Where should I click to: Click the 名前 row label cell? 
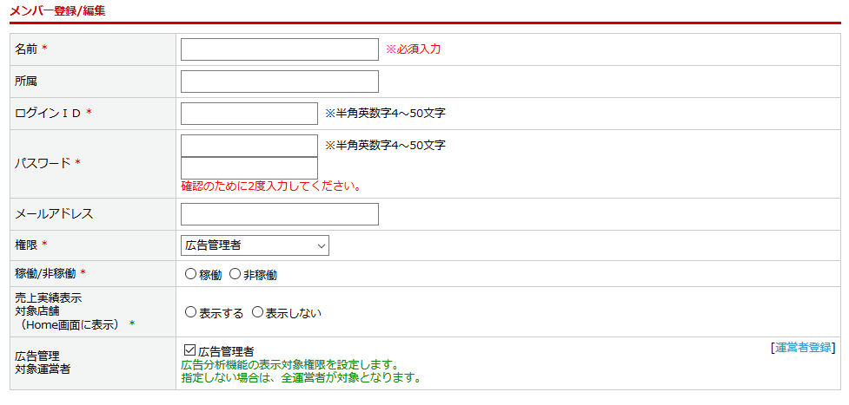31,49
